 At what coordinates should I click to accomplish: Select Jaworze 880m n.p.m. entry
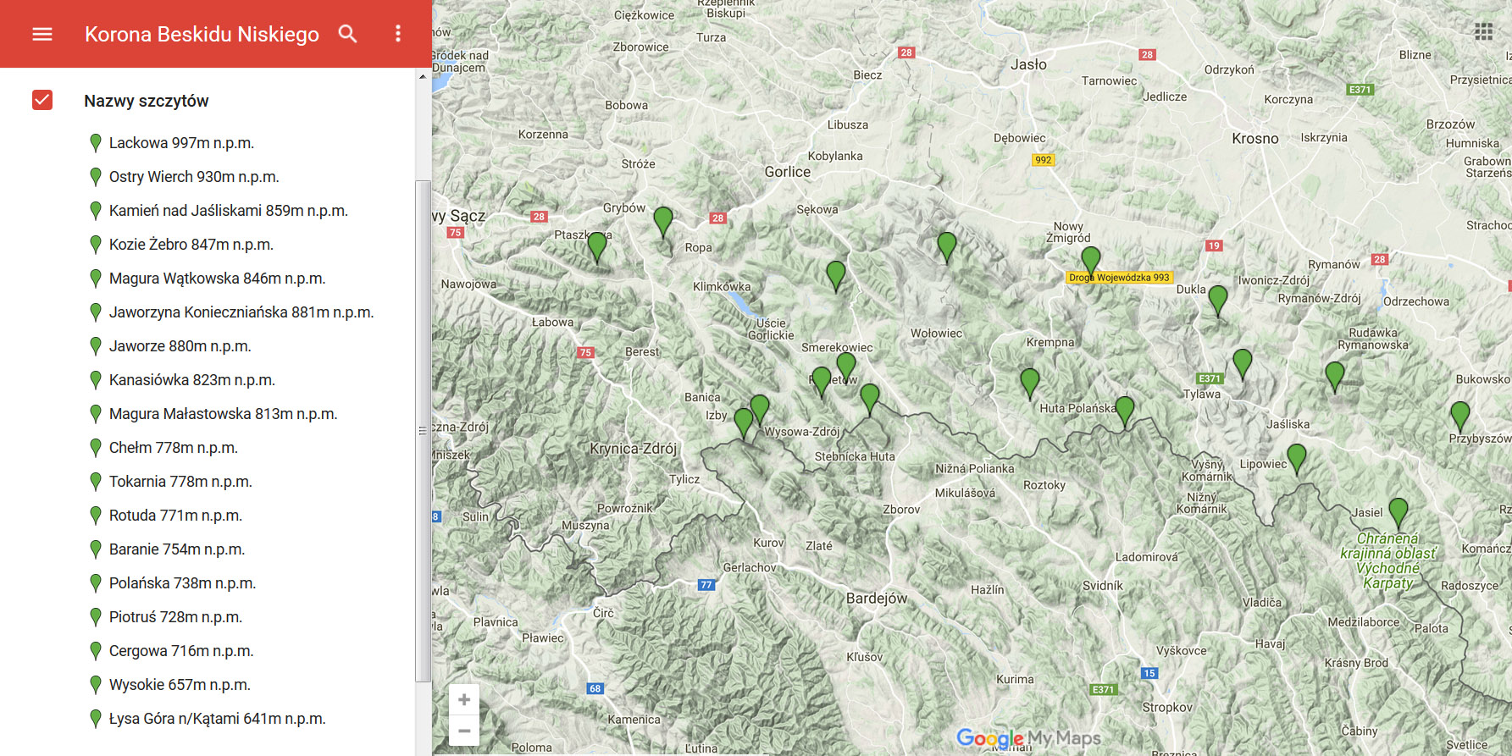[x=180, y=346]
